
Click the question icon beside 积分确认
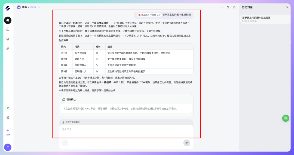tap(64, 100)
